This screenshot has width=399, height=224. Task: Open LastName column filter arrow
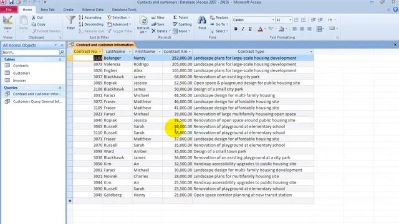[x=130, y=52]
